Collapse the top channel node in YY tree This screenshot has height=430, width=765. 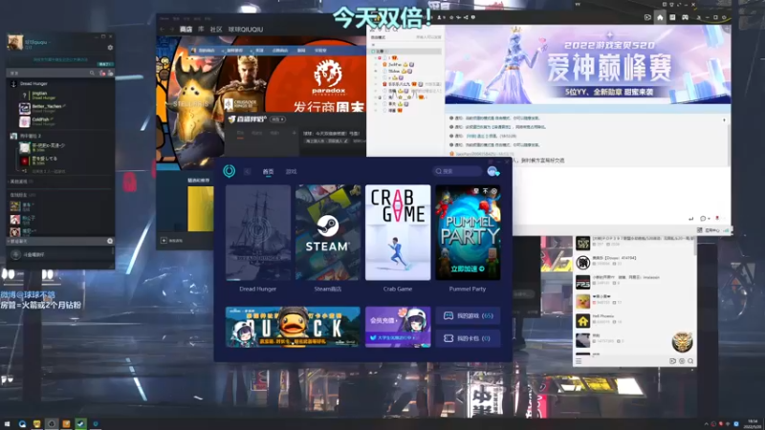375,52
